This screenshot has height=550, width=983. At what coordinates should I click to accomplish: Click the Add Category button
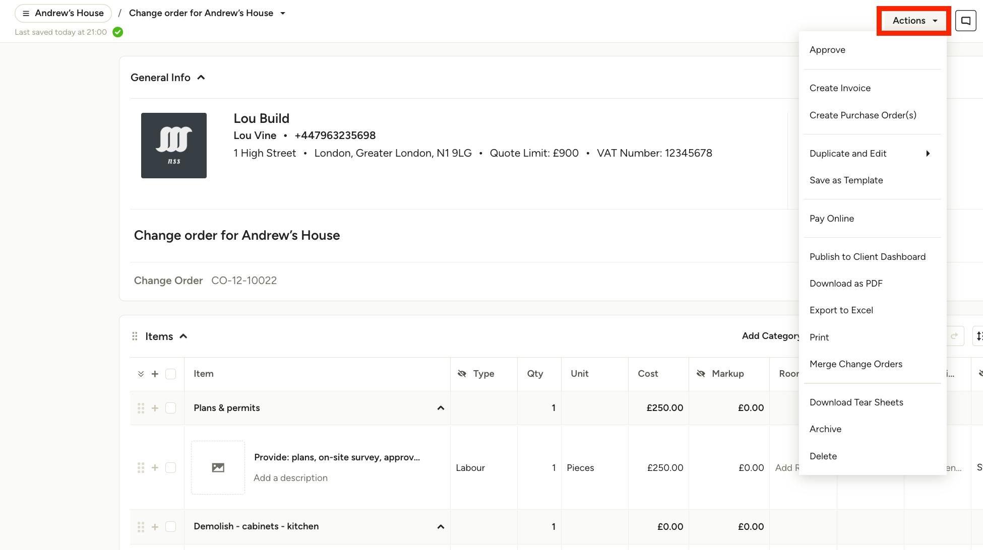[x=771, y=336]
